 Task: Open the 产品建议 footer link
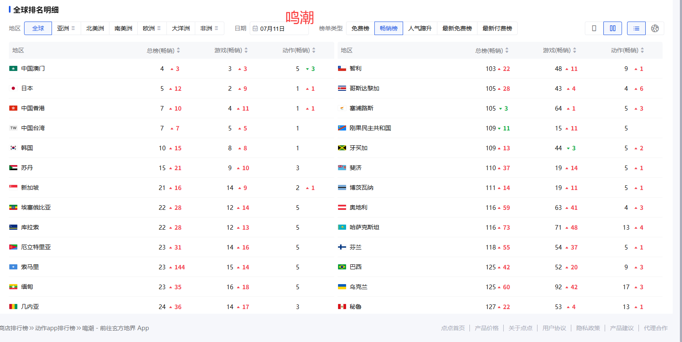[x=622, y=328]
